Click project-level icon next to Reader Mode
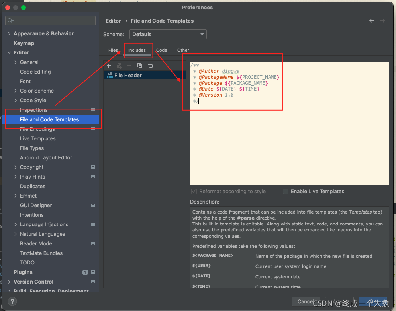The height and width of the screenshot is (311, 396). point(93,243)
